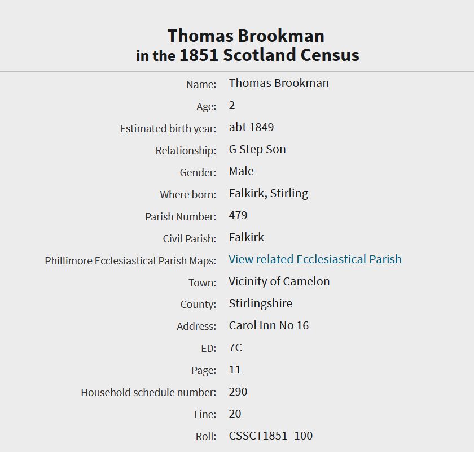This screenshot has height=452, width=474.
Task: Click the Parish Number value 479
Action: pyautogui.click(x=238, y=215)
